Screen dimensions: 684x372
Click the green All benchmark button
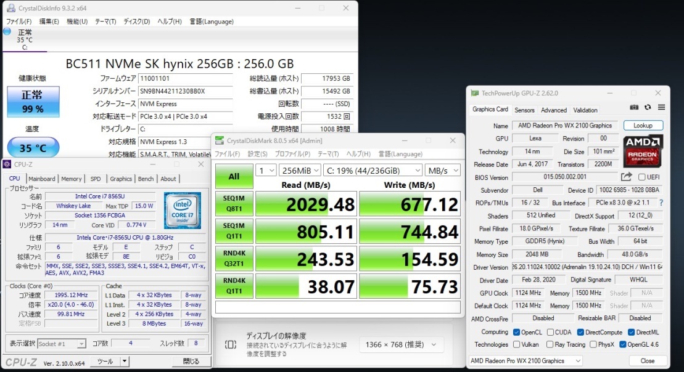coord(234,176)
